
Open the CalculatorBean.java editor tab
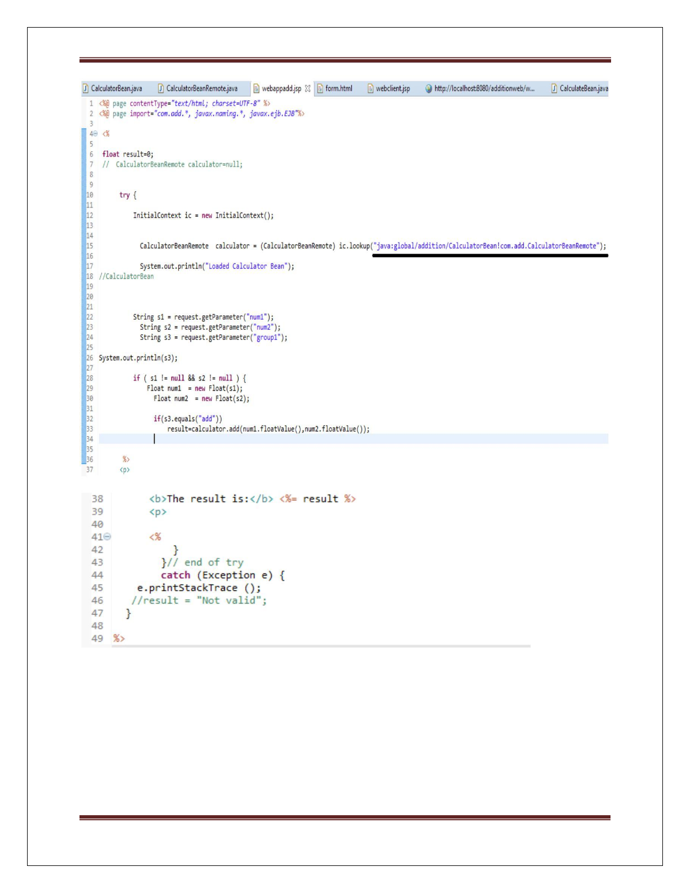tap(113, 89)
